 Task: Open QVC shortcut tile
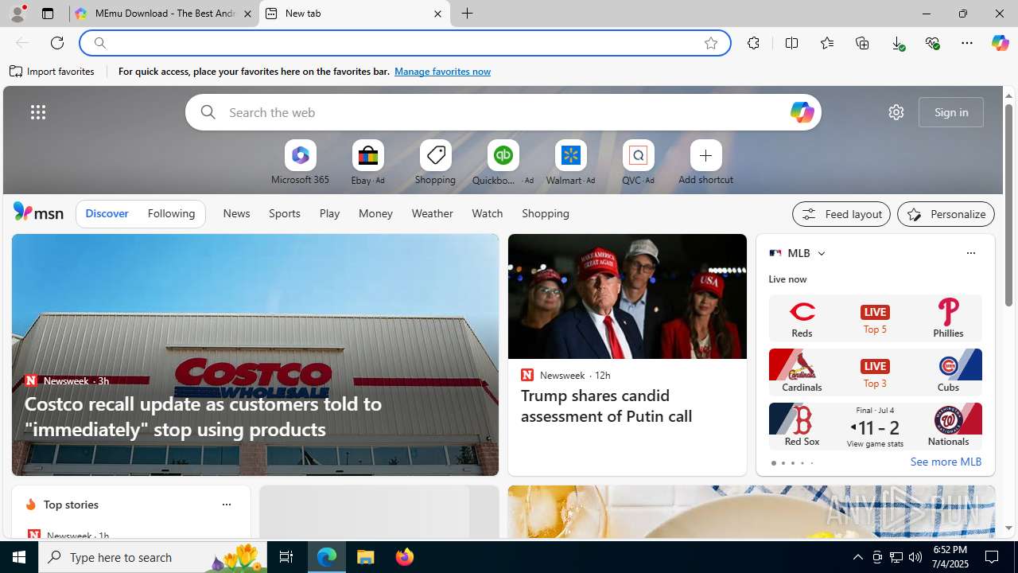(x=638, y=163)
